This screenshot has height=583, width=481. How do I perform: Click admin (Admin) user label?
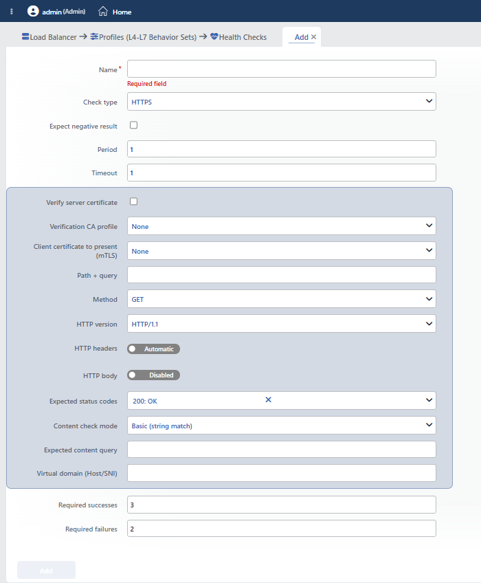(x=64, y=12)
